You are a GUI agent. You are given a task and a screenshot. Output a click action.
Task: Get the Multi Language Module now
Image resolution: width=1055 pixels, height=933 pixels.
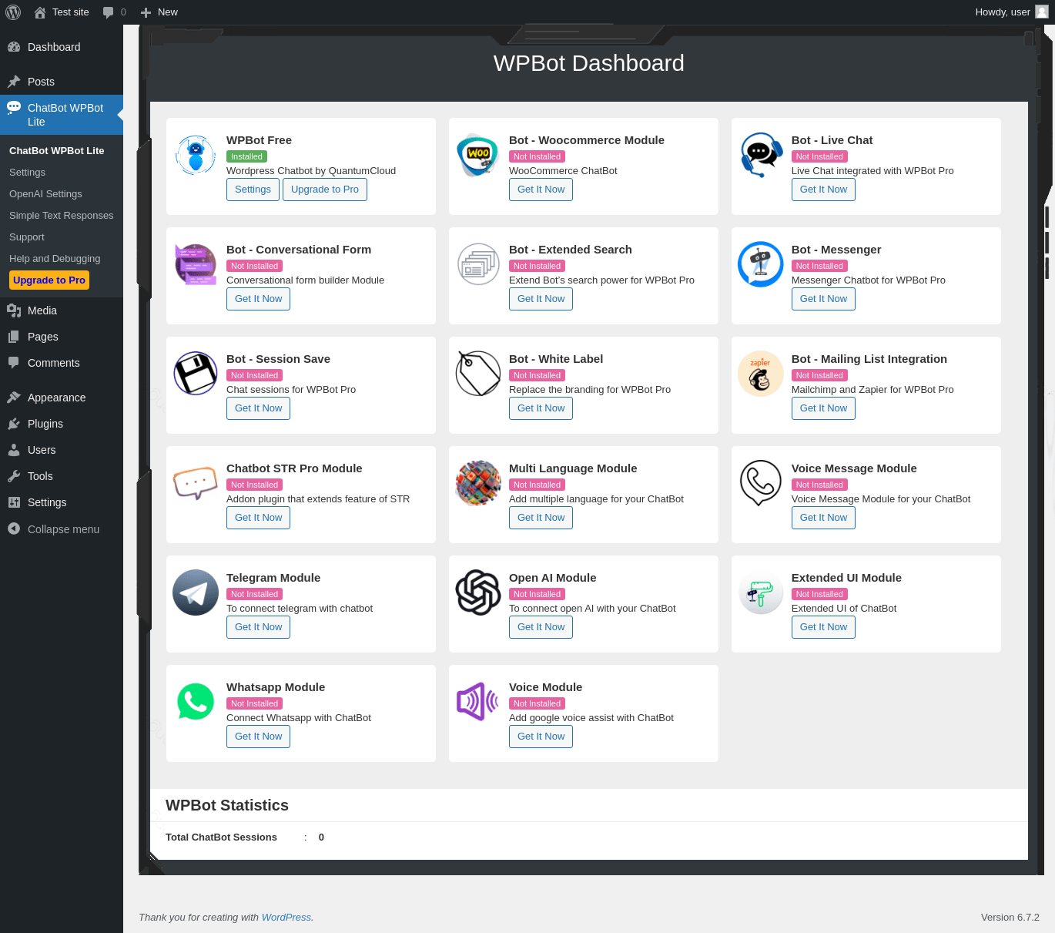541,518
